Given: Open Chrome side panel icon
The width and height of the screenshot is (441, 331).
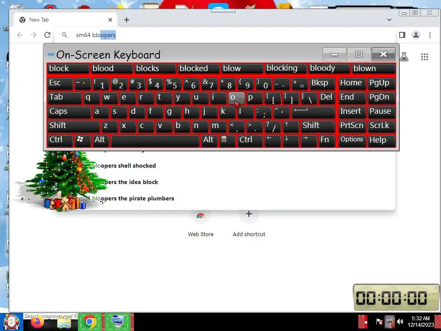Looking at the screenshot, I should [x=402, y=35].
